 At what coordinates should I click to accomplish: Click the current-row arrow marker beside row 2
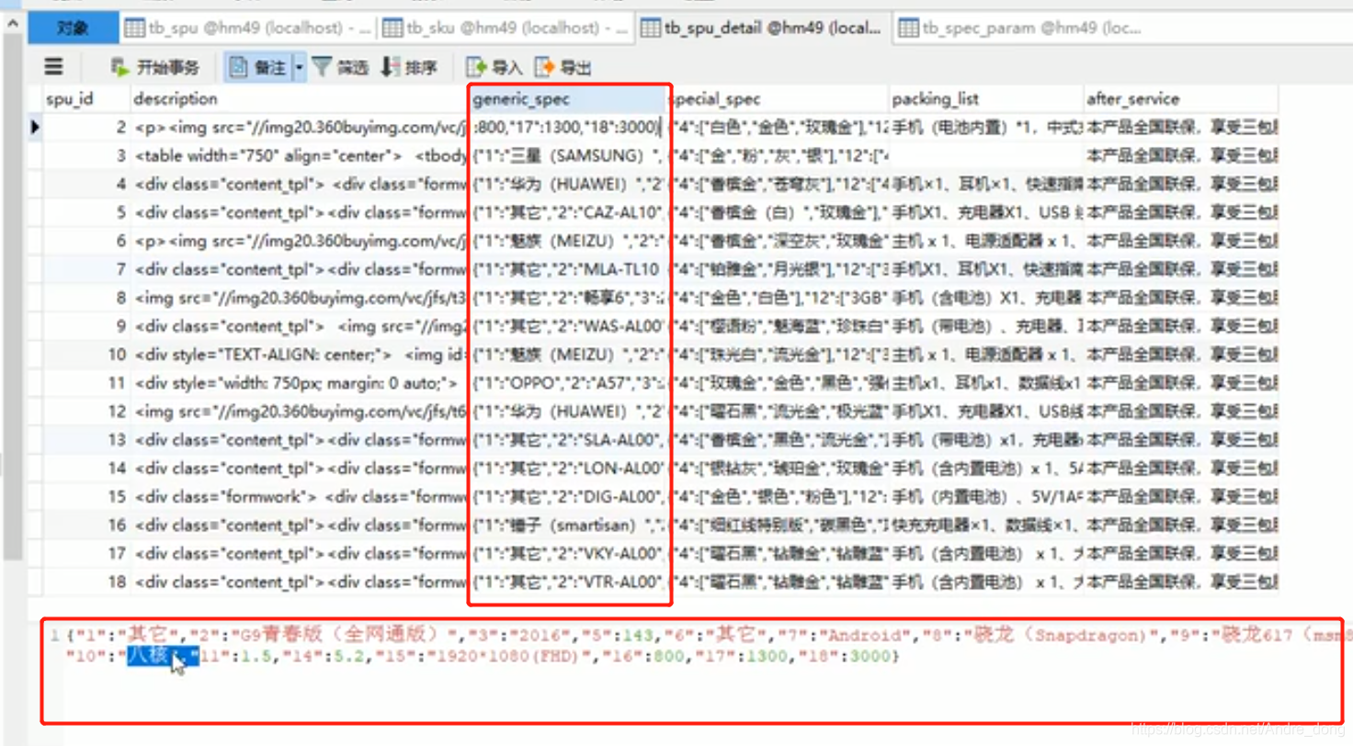(35, 127)
